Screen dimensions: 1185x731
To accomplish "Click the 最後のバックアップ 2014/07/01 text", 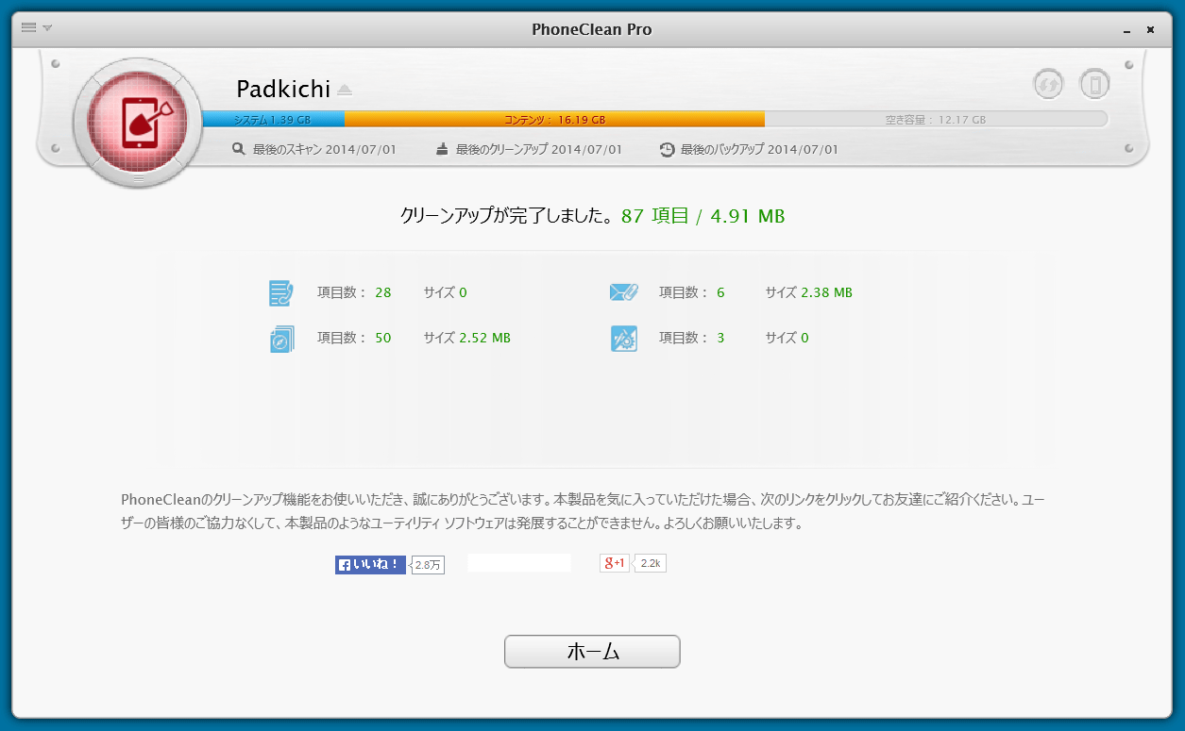I will pyautogui.click(x=759, y=149).
